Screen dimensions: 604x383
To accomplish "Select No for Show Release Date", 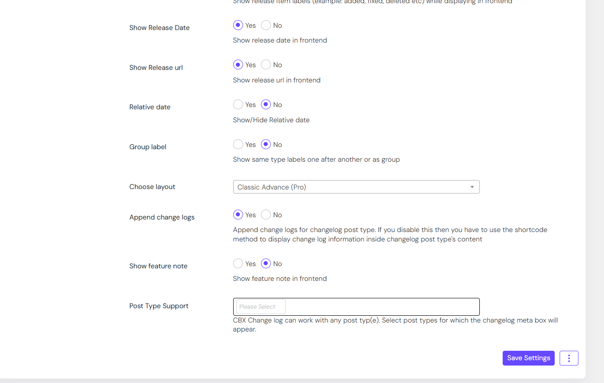I will [266, 25].
